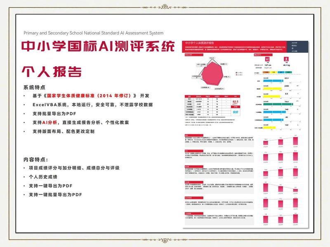Click the green legend swatch above the bars
This screenshot has width=330, height=247.
pyautogui.click(x=288, y=72)
